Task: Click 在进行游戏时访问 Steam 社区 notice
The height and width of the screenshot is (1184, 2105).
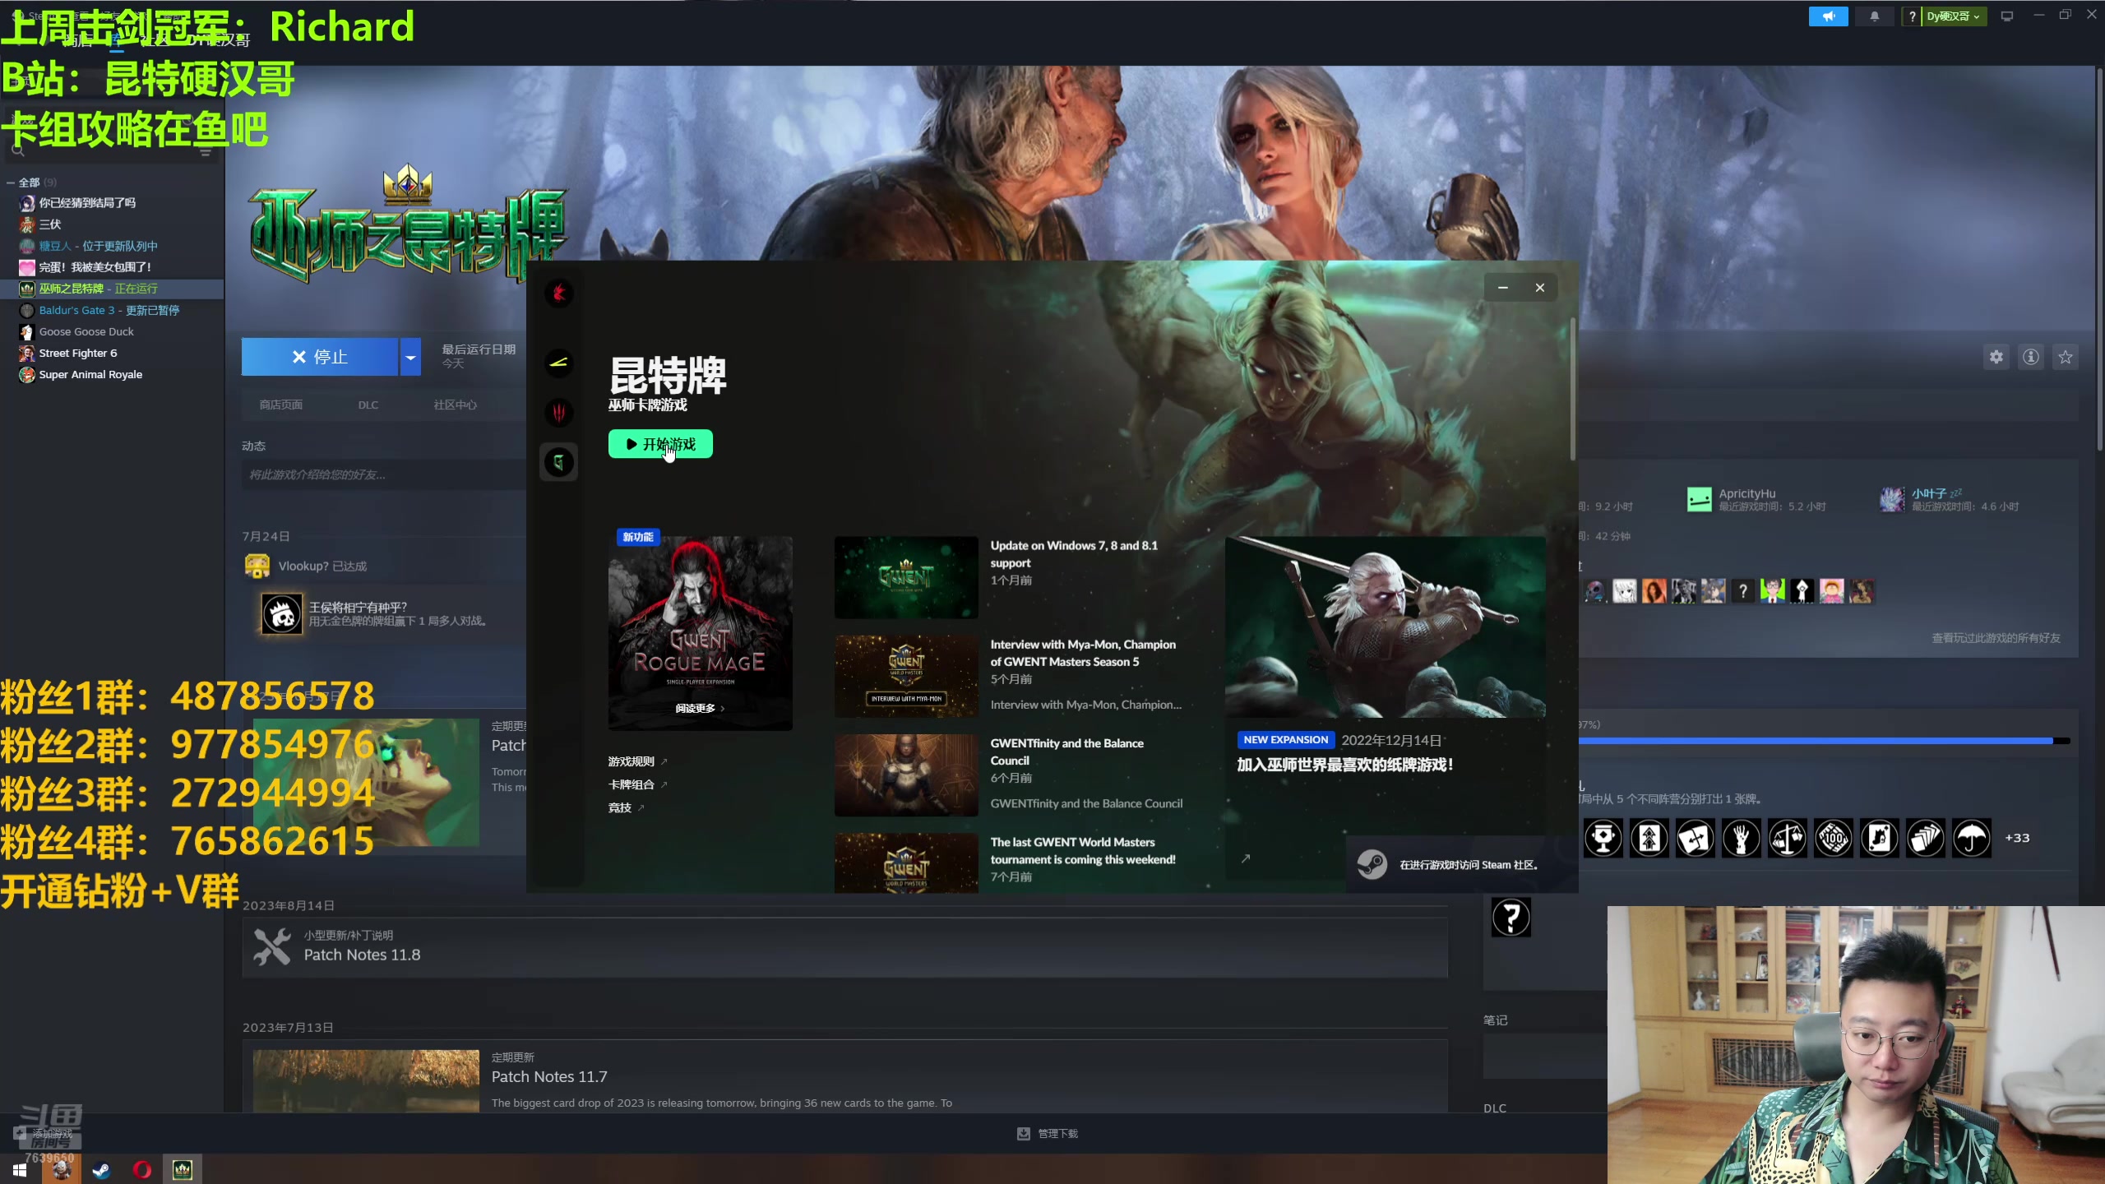Action: click(1462, 864)
